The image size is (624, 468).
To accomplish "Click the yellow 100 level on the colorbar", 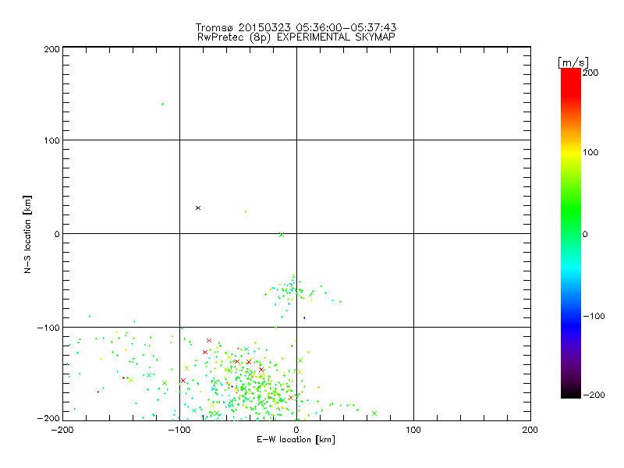I will point(571,152).
